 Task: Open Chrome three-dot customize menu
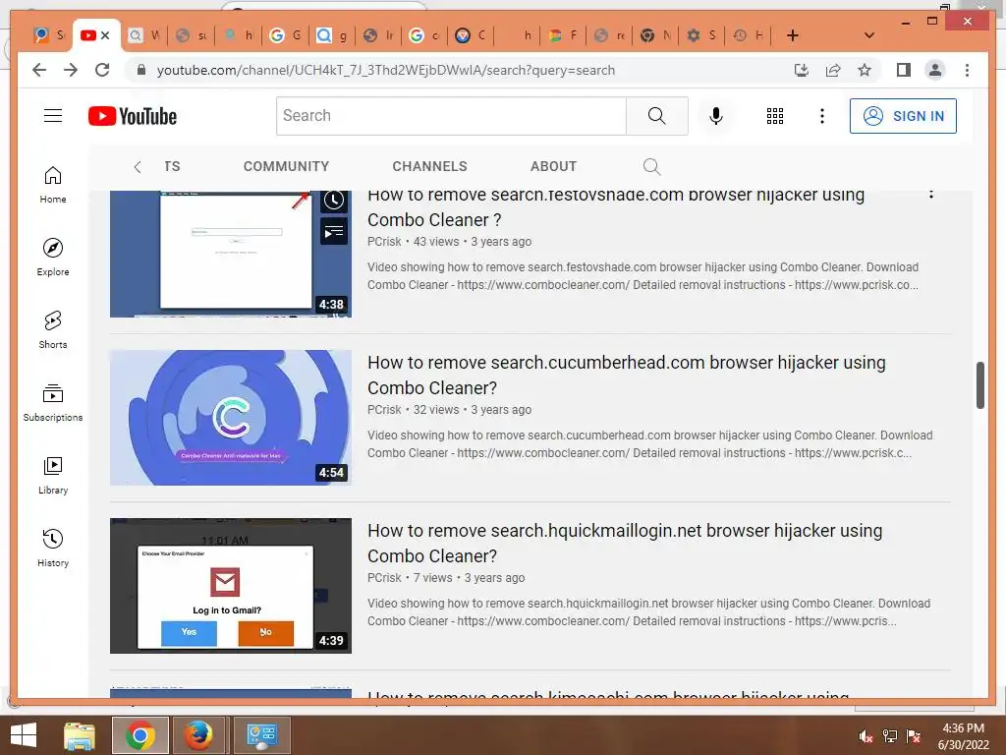click(967, 70)
